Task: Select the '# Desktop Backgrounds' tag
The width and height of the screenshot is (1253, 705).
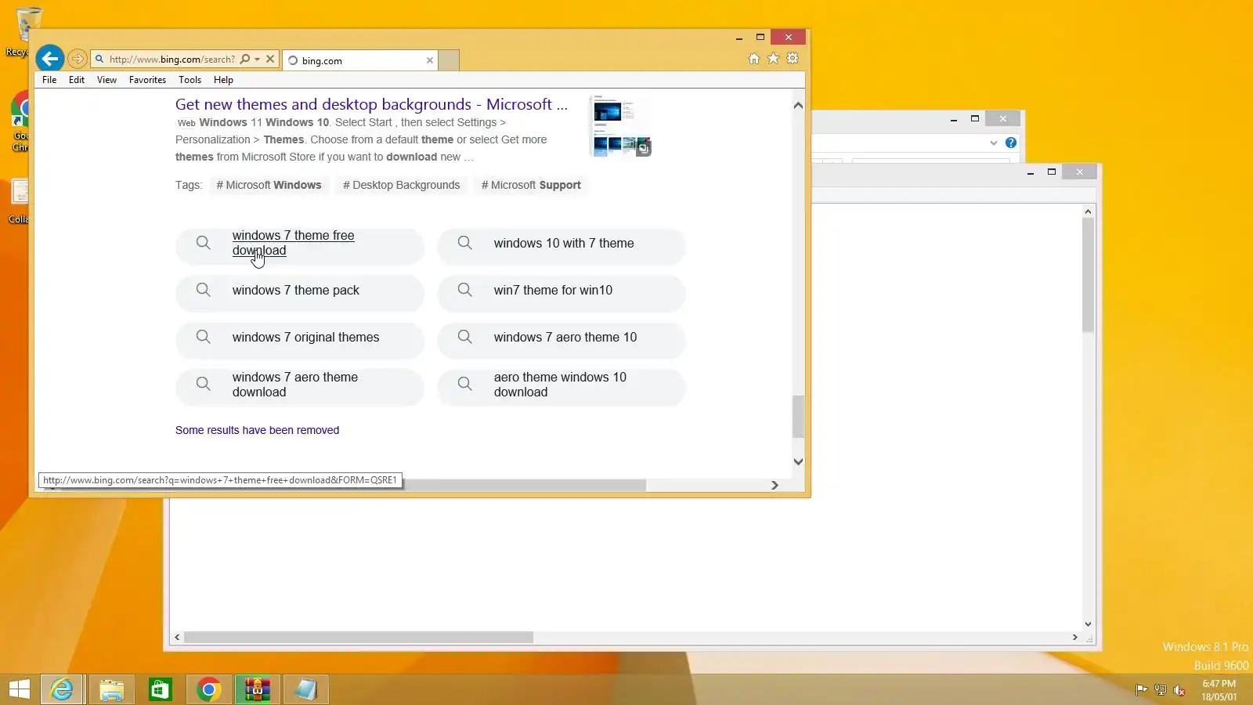Action: [x=401, y=185]
